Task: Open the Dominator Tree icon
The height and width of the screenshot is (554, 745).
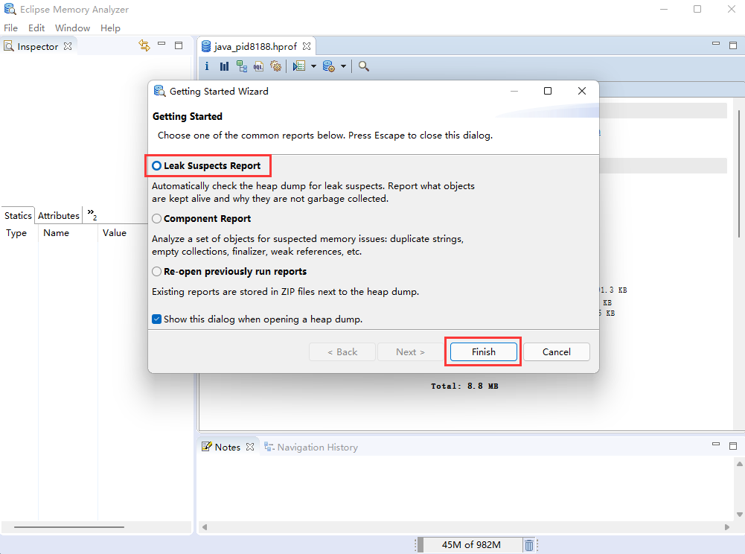Action: [241, 66]
